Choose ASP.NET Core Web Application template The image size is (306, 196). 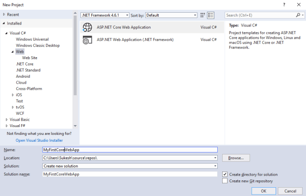click(x=152, y=27)
